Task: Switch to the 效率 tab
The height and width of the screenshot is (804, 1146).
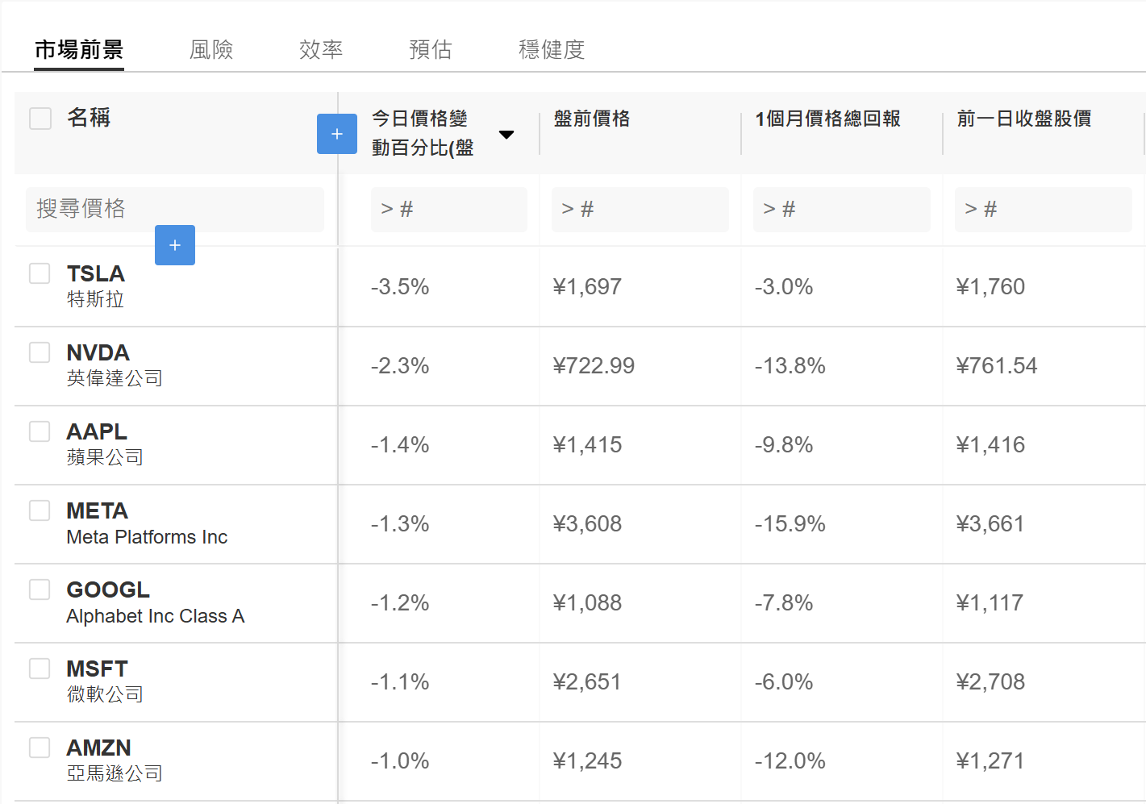Action: pyautogui.click(x=321, y=50)
